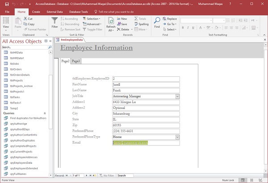The image size is (268, 183).
Task: Open the JobTitle combo box dropdown
Action: click(177, 96)
